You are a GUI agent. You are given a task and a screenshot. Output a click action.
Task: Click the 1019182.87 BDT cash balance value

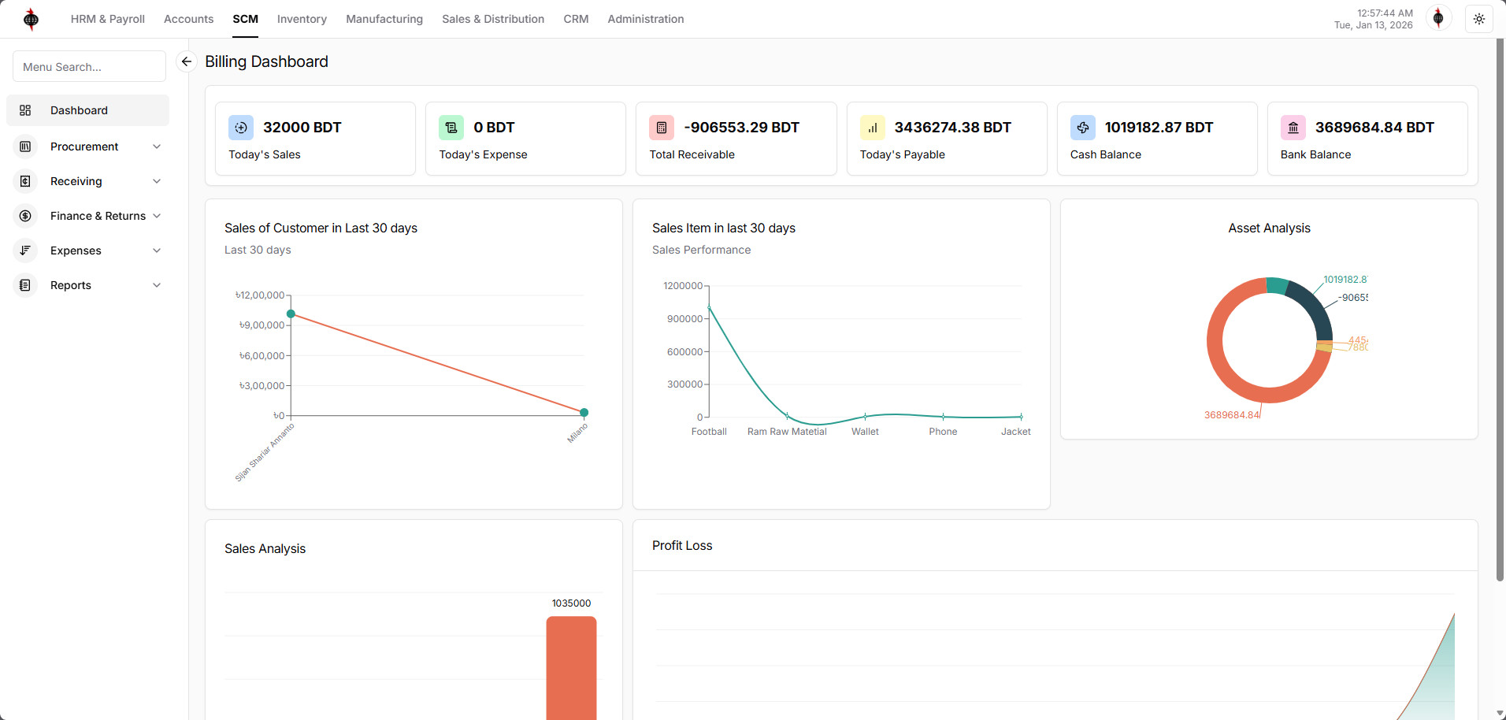[1159, 128]
